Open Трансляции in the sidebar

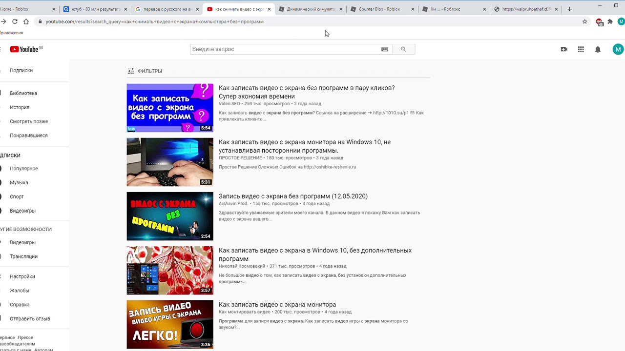pyautogui.click(x=23, y=256)
